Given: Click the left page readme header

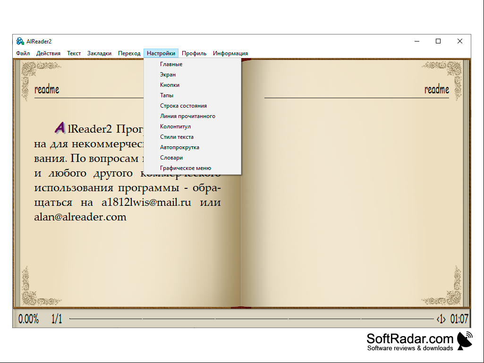Looking at the screenshot, I should click(47, 90).
